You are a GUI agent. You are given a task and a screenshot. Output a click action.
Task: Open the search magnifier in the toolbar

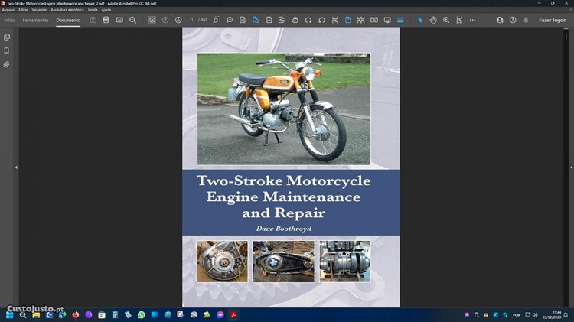point(132,20)
